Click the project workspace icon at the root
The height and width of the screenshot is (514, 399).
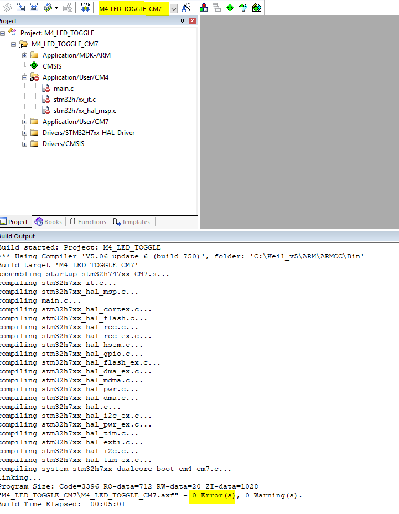(13, 33)
